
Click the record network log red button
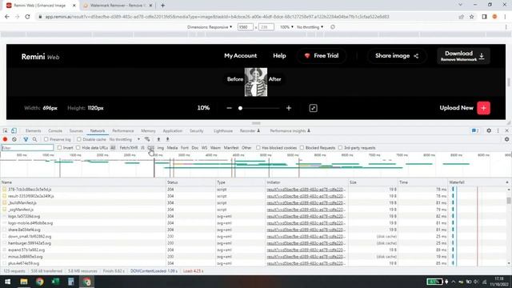5,139
